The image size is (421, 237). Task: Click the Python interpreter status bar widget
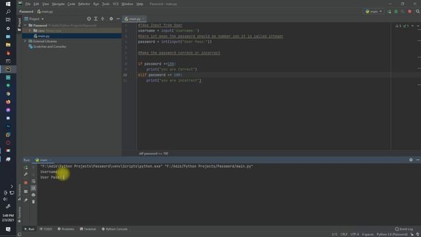click(x=392, y=234)
